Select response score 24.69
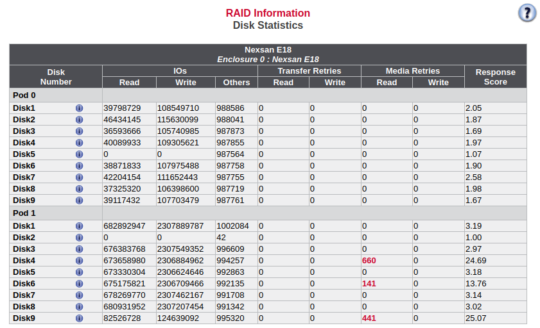540x328 pixels. click(476, 261)
